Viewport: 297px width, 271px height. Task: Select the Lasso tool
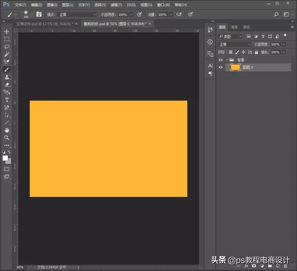(6, 46)
